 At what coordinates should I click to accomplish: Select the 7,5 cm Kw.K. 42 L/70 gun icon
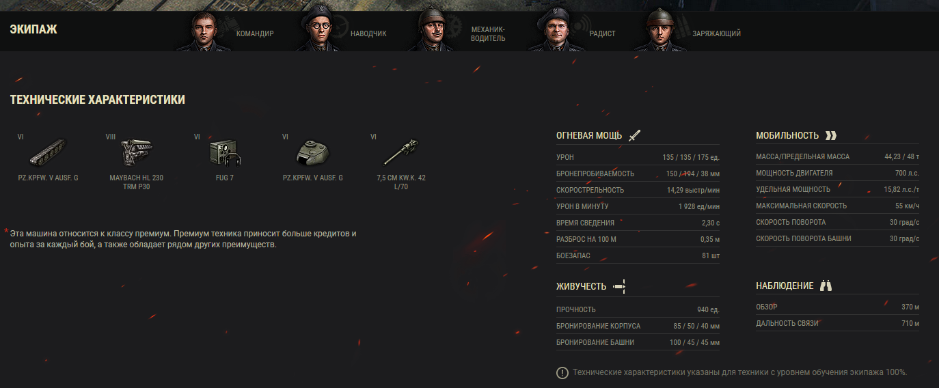point(401,151)
